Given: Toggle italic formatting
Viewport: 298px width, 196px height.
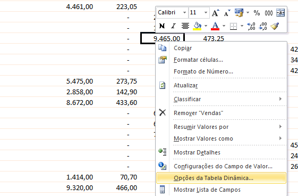Looking at the screenshot, I should 173,26.
